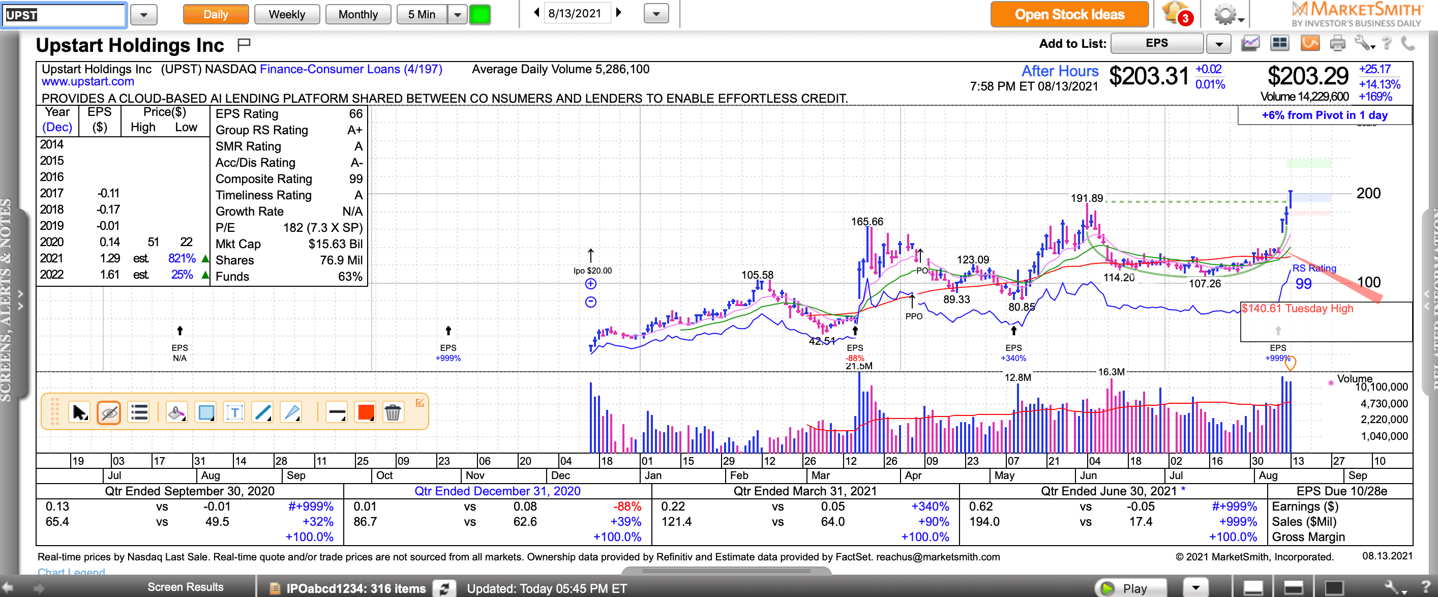The height and width of the screenshot is (597, 1438).
Task: Select the pen marker tool
Action: pos(291,413)
